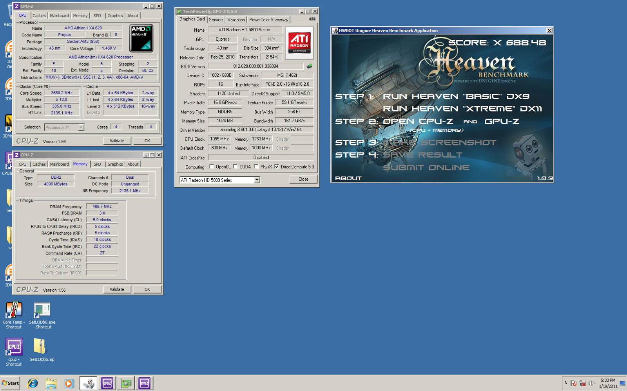This screenshot has height=391, width=627.
Task: Click the processor name field AMD Athlon II X4 620
Action: (83, 28)
